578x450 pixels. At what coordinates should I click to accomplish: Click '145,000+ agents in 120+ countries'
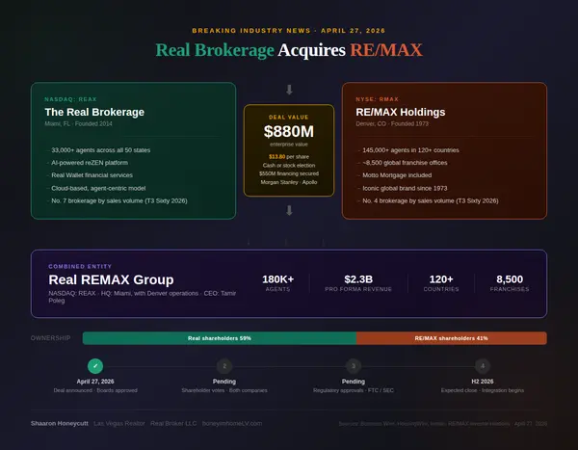[410, 150]
